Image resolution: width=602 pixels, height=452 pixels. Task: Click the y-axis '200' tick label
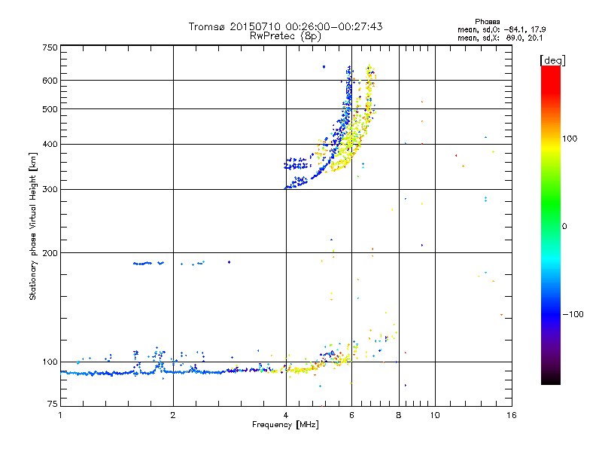pyautogui.click(x=50, y=253)
